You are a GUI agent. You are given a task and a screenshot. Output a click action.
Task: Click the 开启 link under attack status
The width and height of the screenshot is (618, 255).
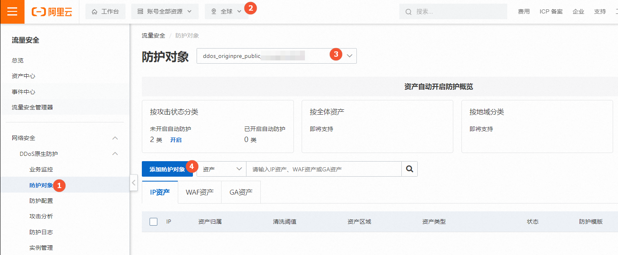pyautogui.click(x=177, y=140)
